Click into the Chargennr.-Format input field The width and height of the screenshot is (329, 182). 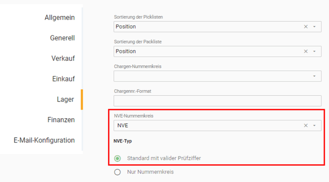point(217,101)
